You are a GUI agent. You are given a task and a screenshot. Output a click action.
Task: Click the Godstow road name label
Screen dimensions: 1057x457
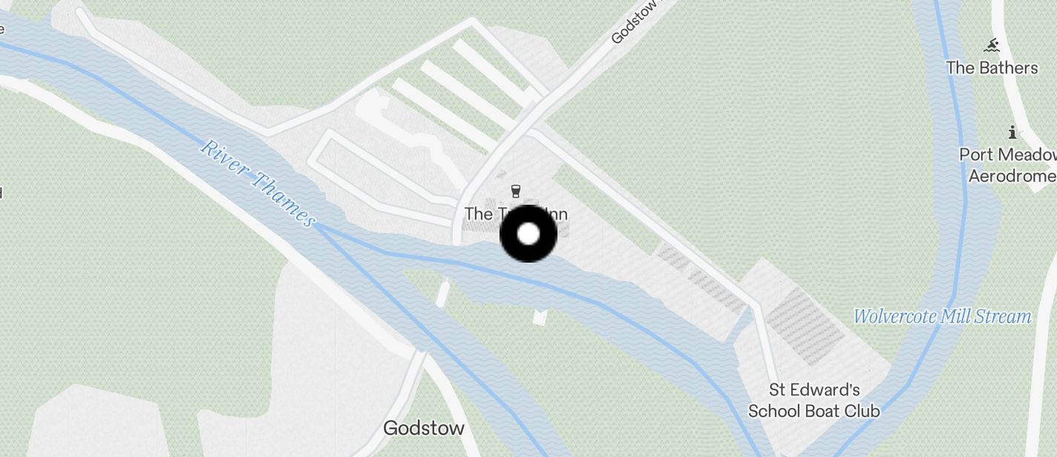tap(633, 22)
